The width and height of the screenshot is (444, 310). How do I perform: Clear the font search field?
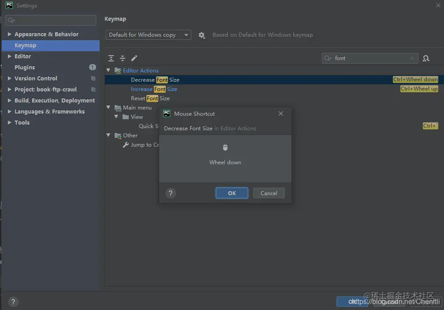coord(412,58)
